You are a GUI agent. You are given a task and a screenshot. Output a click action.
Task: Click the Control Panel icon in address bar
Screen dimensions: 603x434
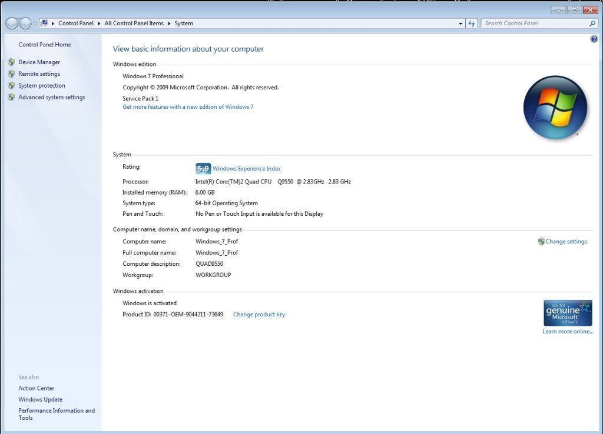[x=45, y=23]
